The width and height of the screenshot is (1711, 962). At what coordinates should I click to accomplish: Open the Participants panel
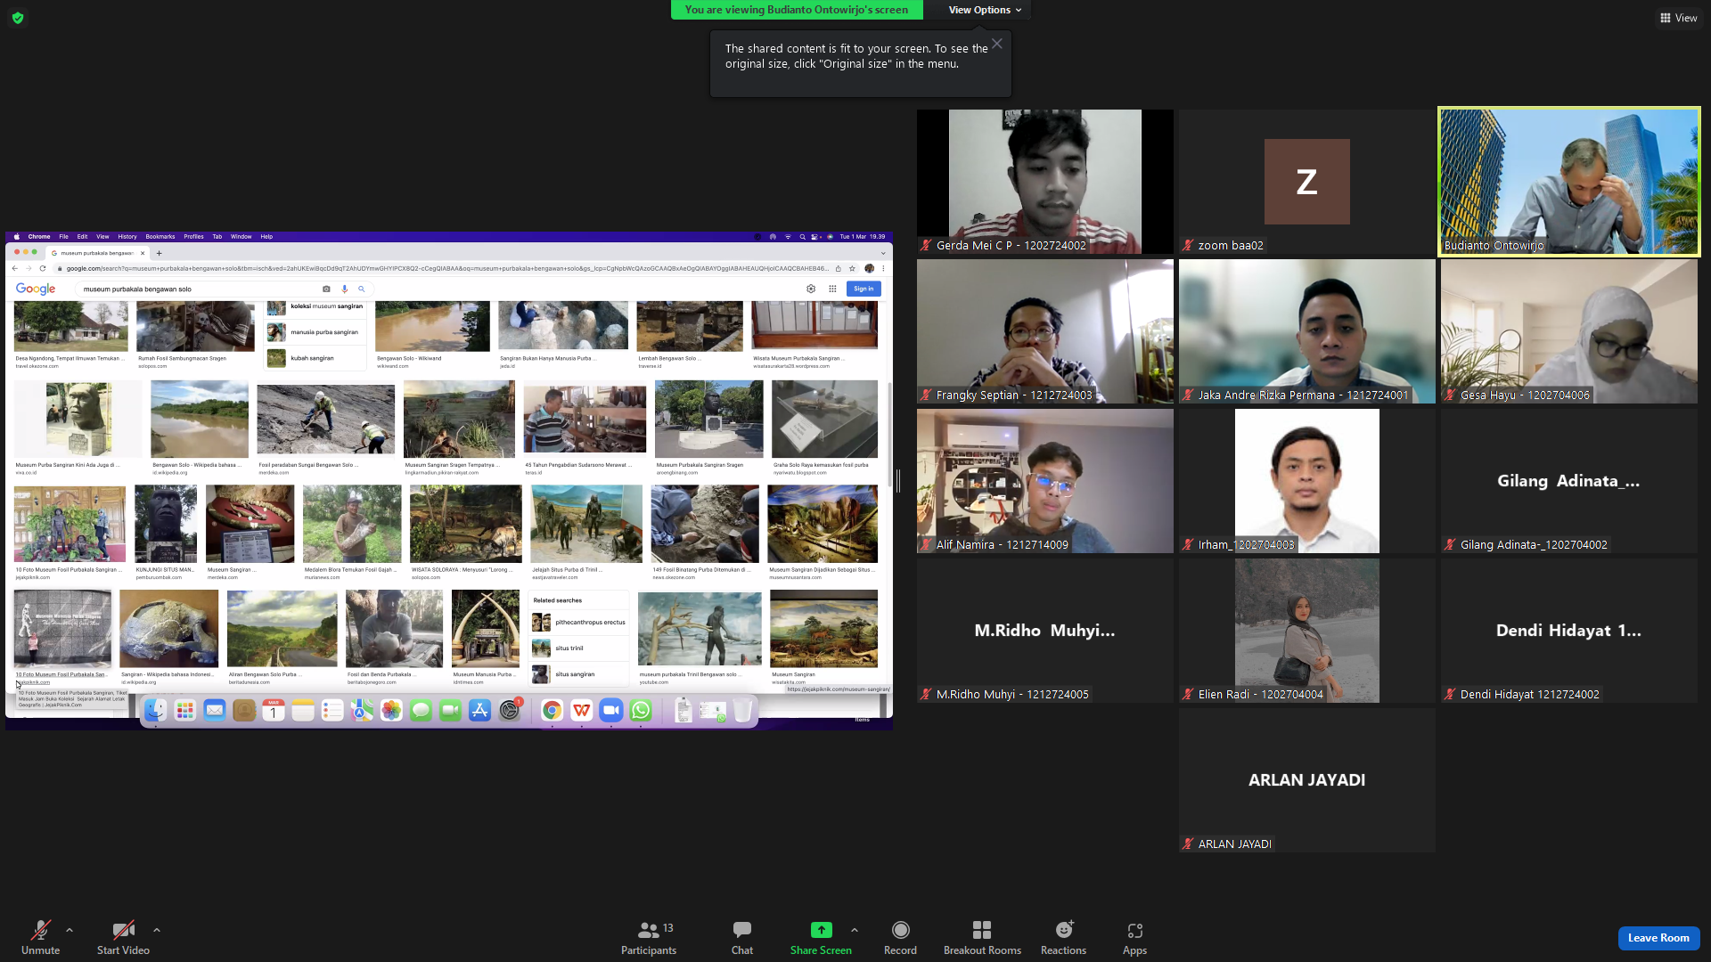[x=649, y=938]
